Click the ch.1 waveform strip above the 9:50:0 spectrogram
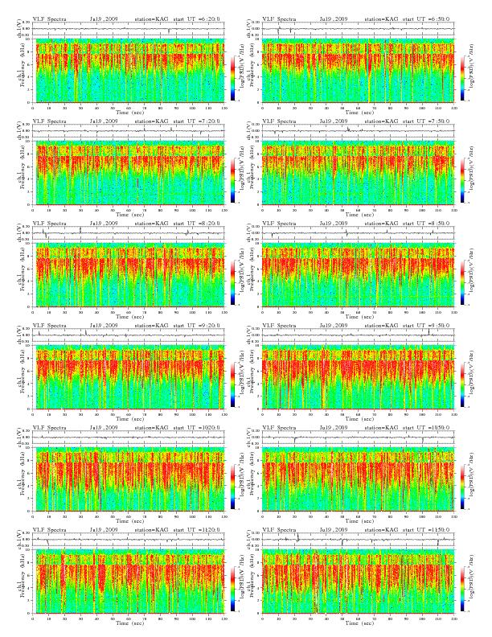The image size is (492, 637). coord(358,335)
